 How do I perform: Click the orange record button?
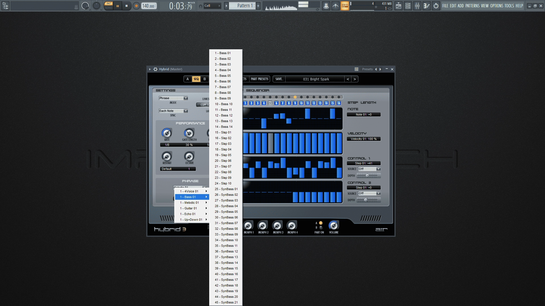[x=136, y=6]
